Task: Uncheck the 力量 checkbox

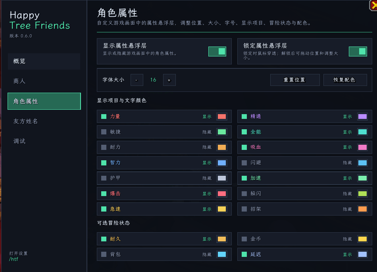Action: click(x=104, y=117)
